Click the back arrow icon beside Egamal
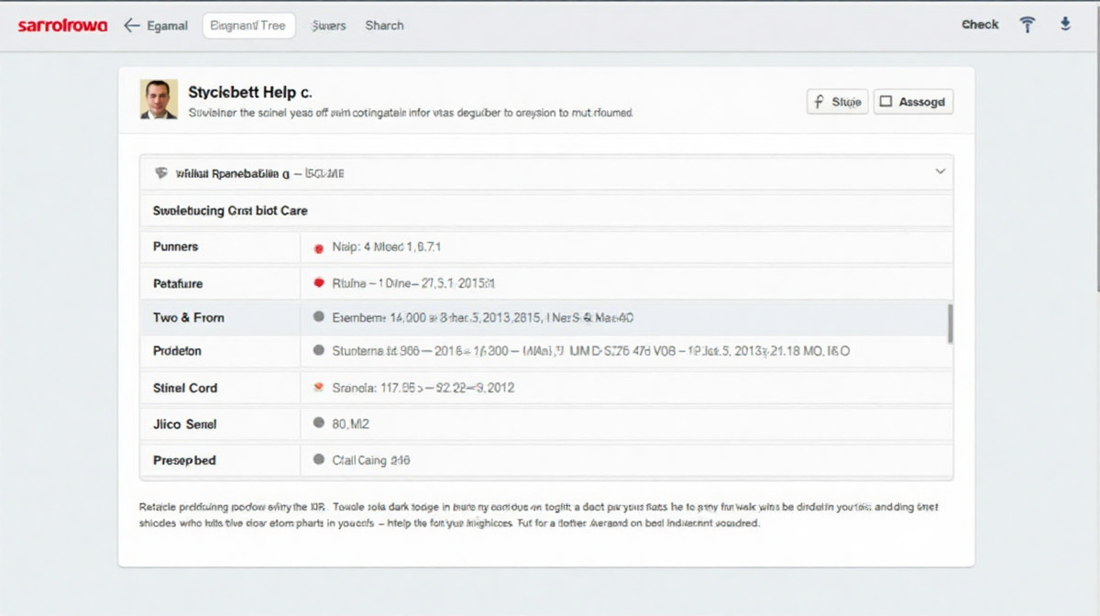Viewport: 1100px width, 616px height. [x=131, y=26]
